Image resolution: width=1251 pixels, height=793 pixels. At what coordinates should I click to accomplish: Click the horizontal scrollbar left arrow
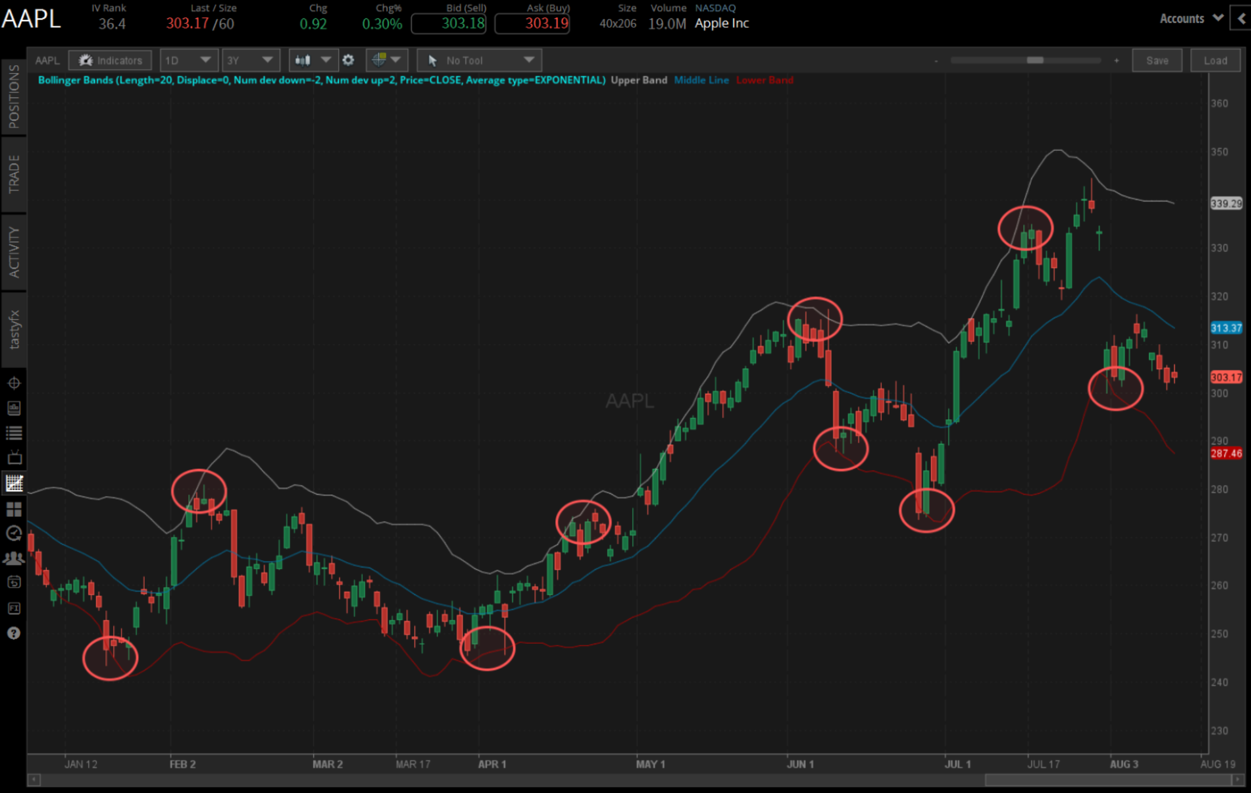click(x=34, y=780)
